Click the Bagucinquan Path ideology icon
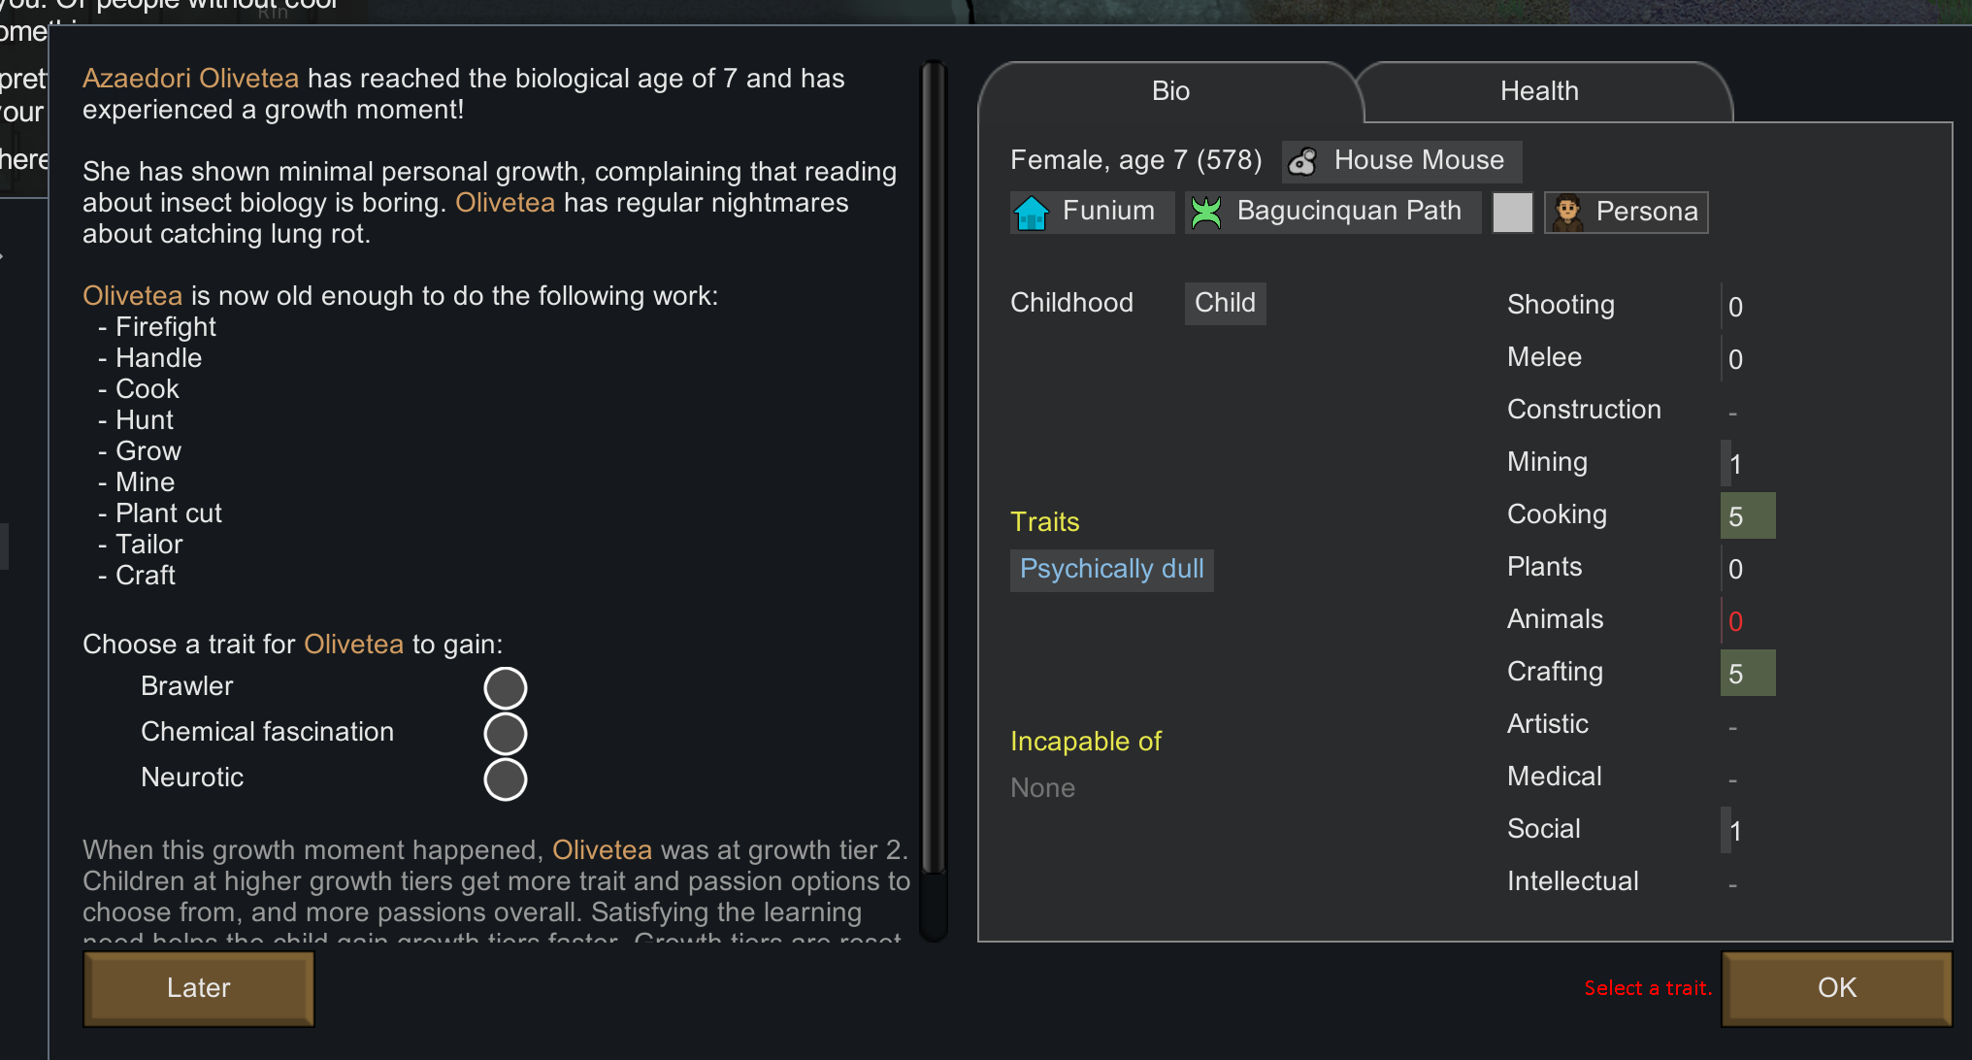1972x1060 pixels. click(x=1206, y=212)
